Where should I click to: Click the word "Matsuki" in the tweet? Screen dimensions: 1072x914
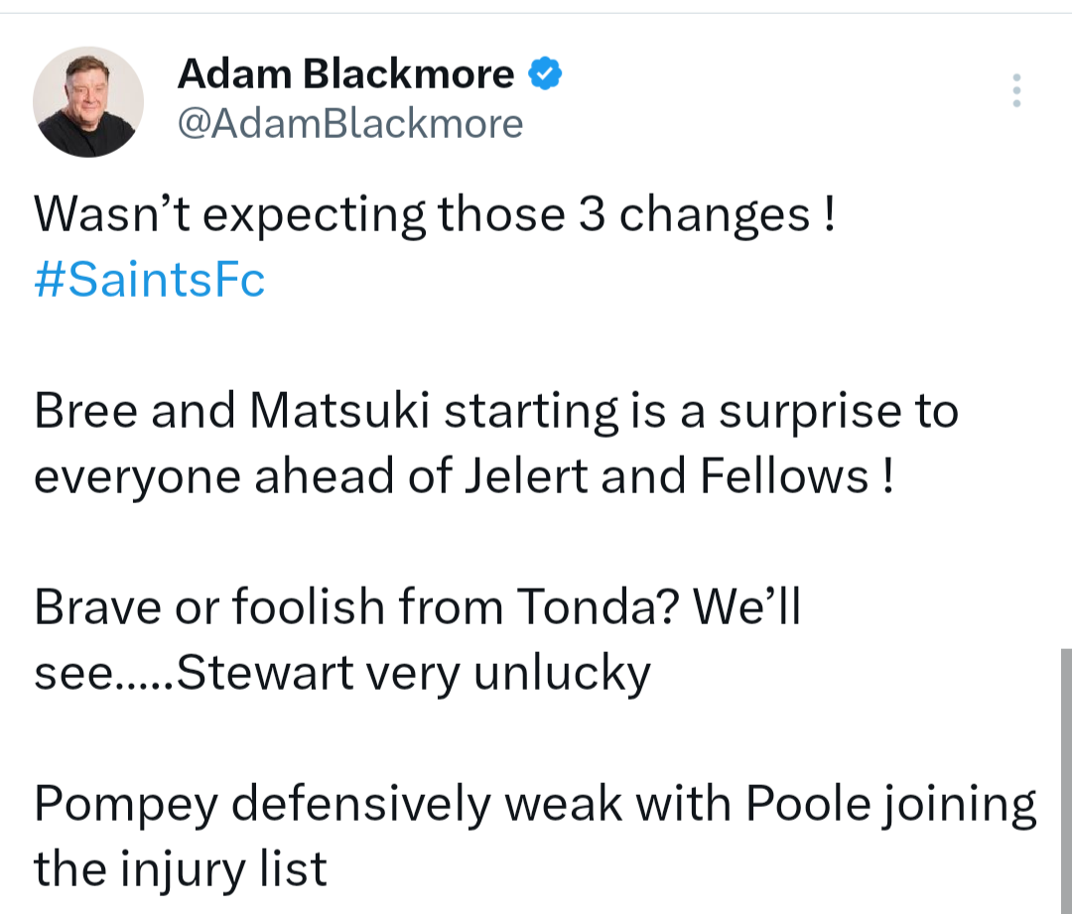click(337, 412)
